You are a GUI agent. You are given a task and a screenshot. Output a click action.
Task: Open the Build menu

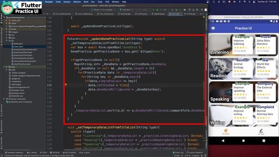coord(86,2)
